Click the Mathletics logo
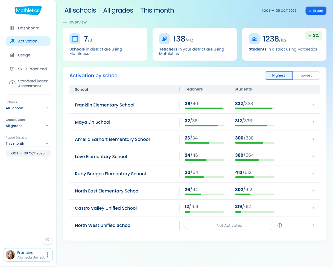This screenshot has width=333, height=267. pos(28,10)
